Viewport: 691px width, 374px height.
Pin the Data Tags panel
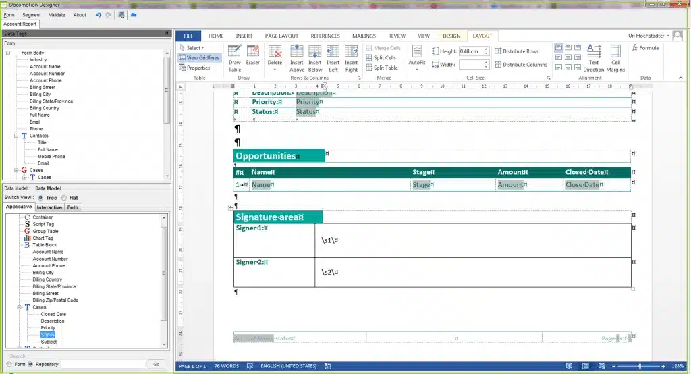(167, 33)
